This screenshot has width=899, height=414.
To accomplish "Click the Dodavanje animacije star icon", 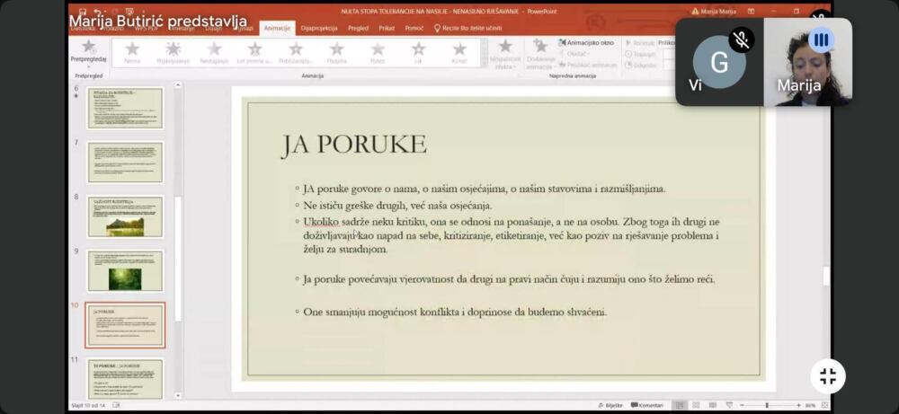I will [x=540, y=47].
